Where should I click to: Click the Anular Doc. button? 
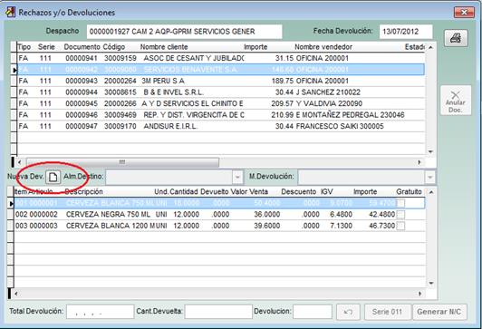[456, 101]
